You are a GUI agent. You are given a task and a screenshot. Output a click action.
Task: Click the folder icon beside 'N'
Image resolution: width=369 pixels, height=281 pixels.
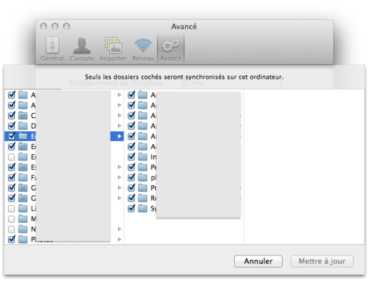23,229
